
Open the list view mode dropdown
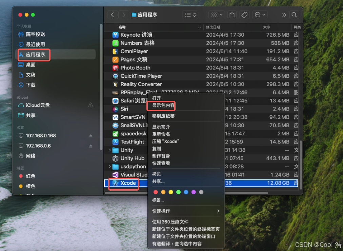190,15
